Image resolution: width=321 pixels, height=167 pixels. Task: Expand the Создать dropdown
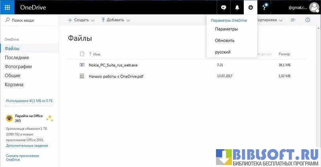tap(81, 20)
